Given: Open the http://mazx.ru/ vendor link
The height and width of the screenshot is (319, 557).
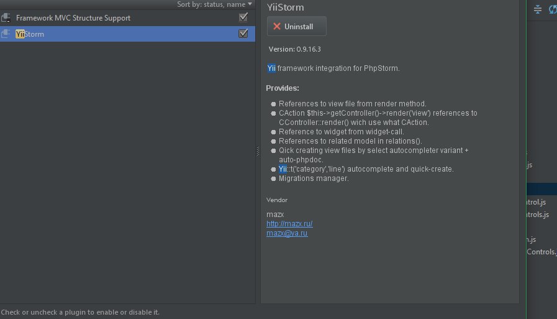Looking at the screenshot, I should point(289,223).
